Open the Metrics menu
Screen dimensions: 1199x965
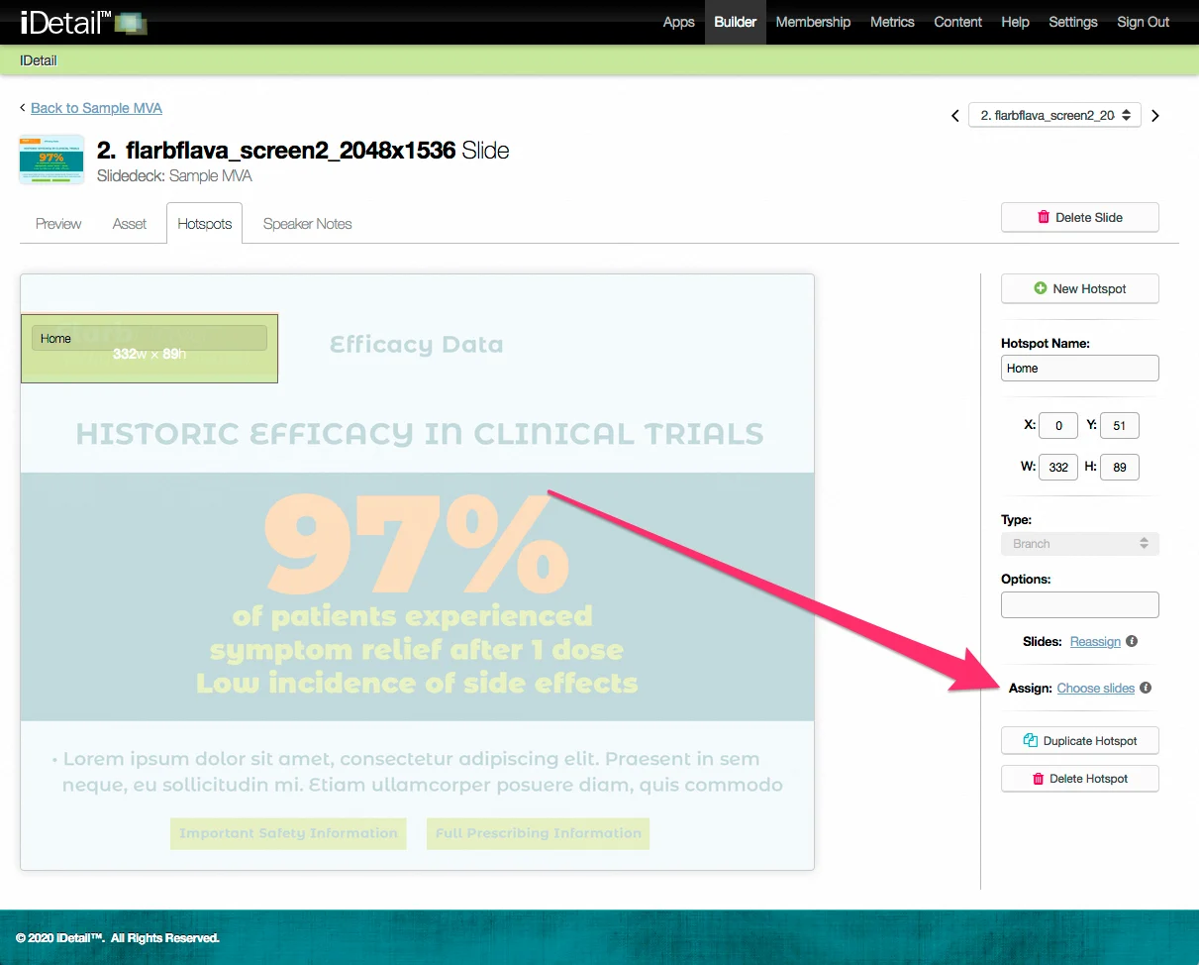pos(892,22)
